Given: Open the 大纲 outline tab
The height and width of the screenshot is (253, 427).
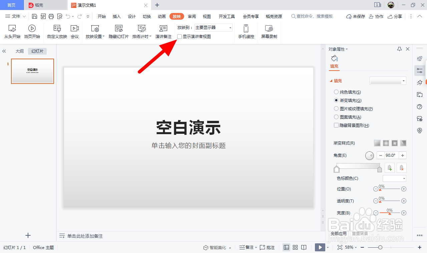Looking at the screenshot, I should [x=19, y=51].
